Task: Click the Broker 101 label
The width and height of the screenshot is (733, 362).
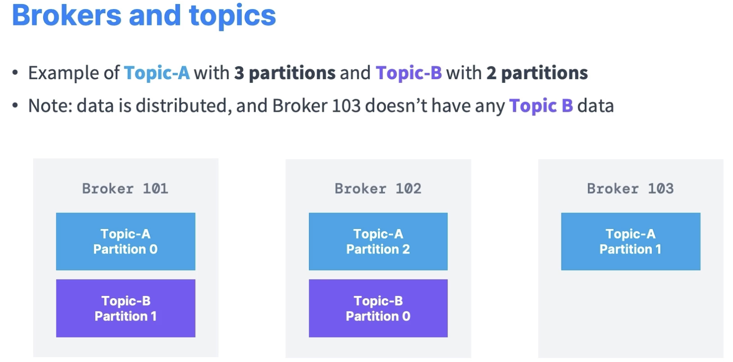Action: [x=125, y=188]
